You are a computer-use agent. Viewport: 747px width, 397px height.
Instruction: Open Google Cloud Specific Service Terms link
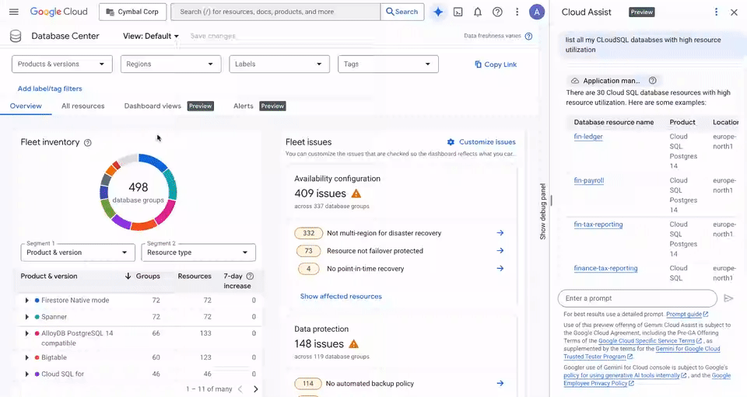[651, 341]
